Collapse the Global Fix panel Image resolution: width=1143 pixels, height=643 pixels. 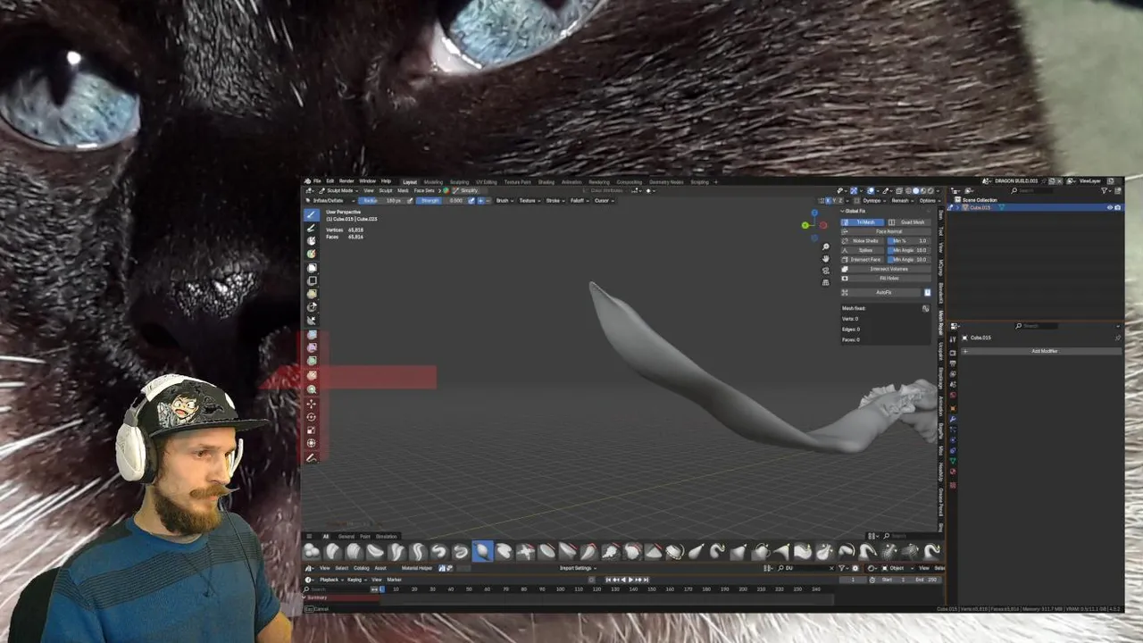[x=854, y=211]
